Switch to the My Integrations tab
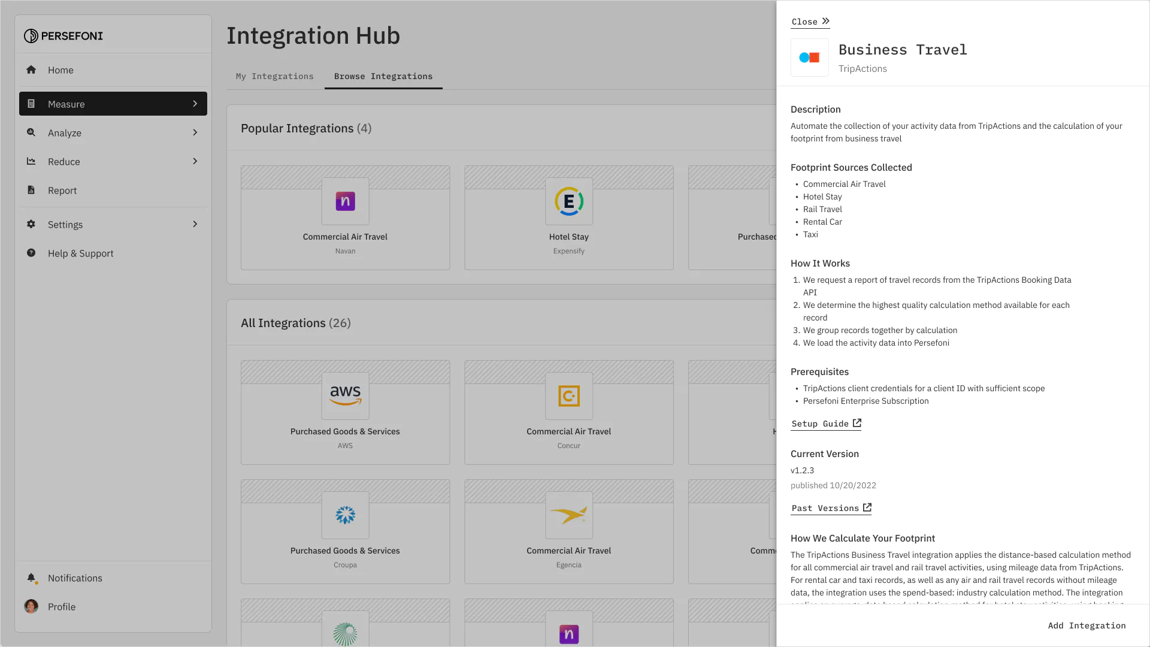The width and height of the screenshot is (1150, 647). 274,76
